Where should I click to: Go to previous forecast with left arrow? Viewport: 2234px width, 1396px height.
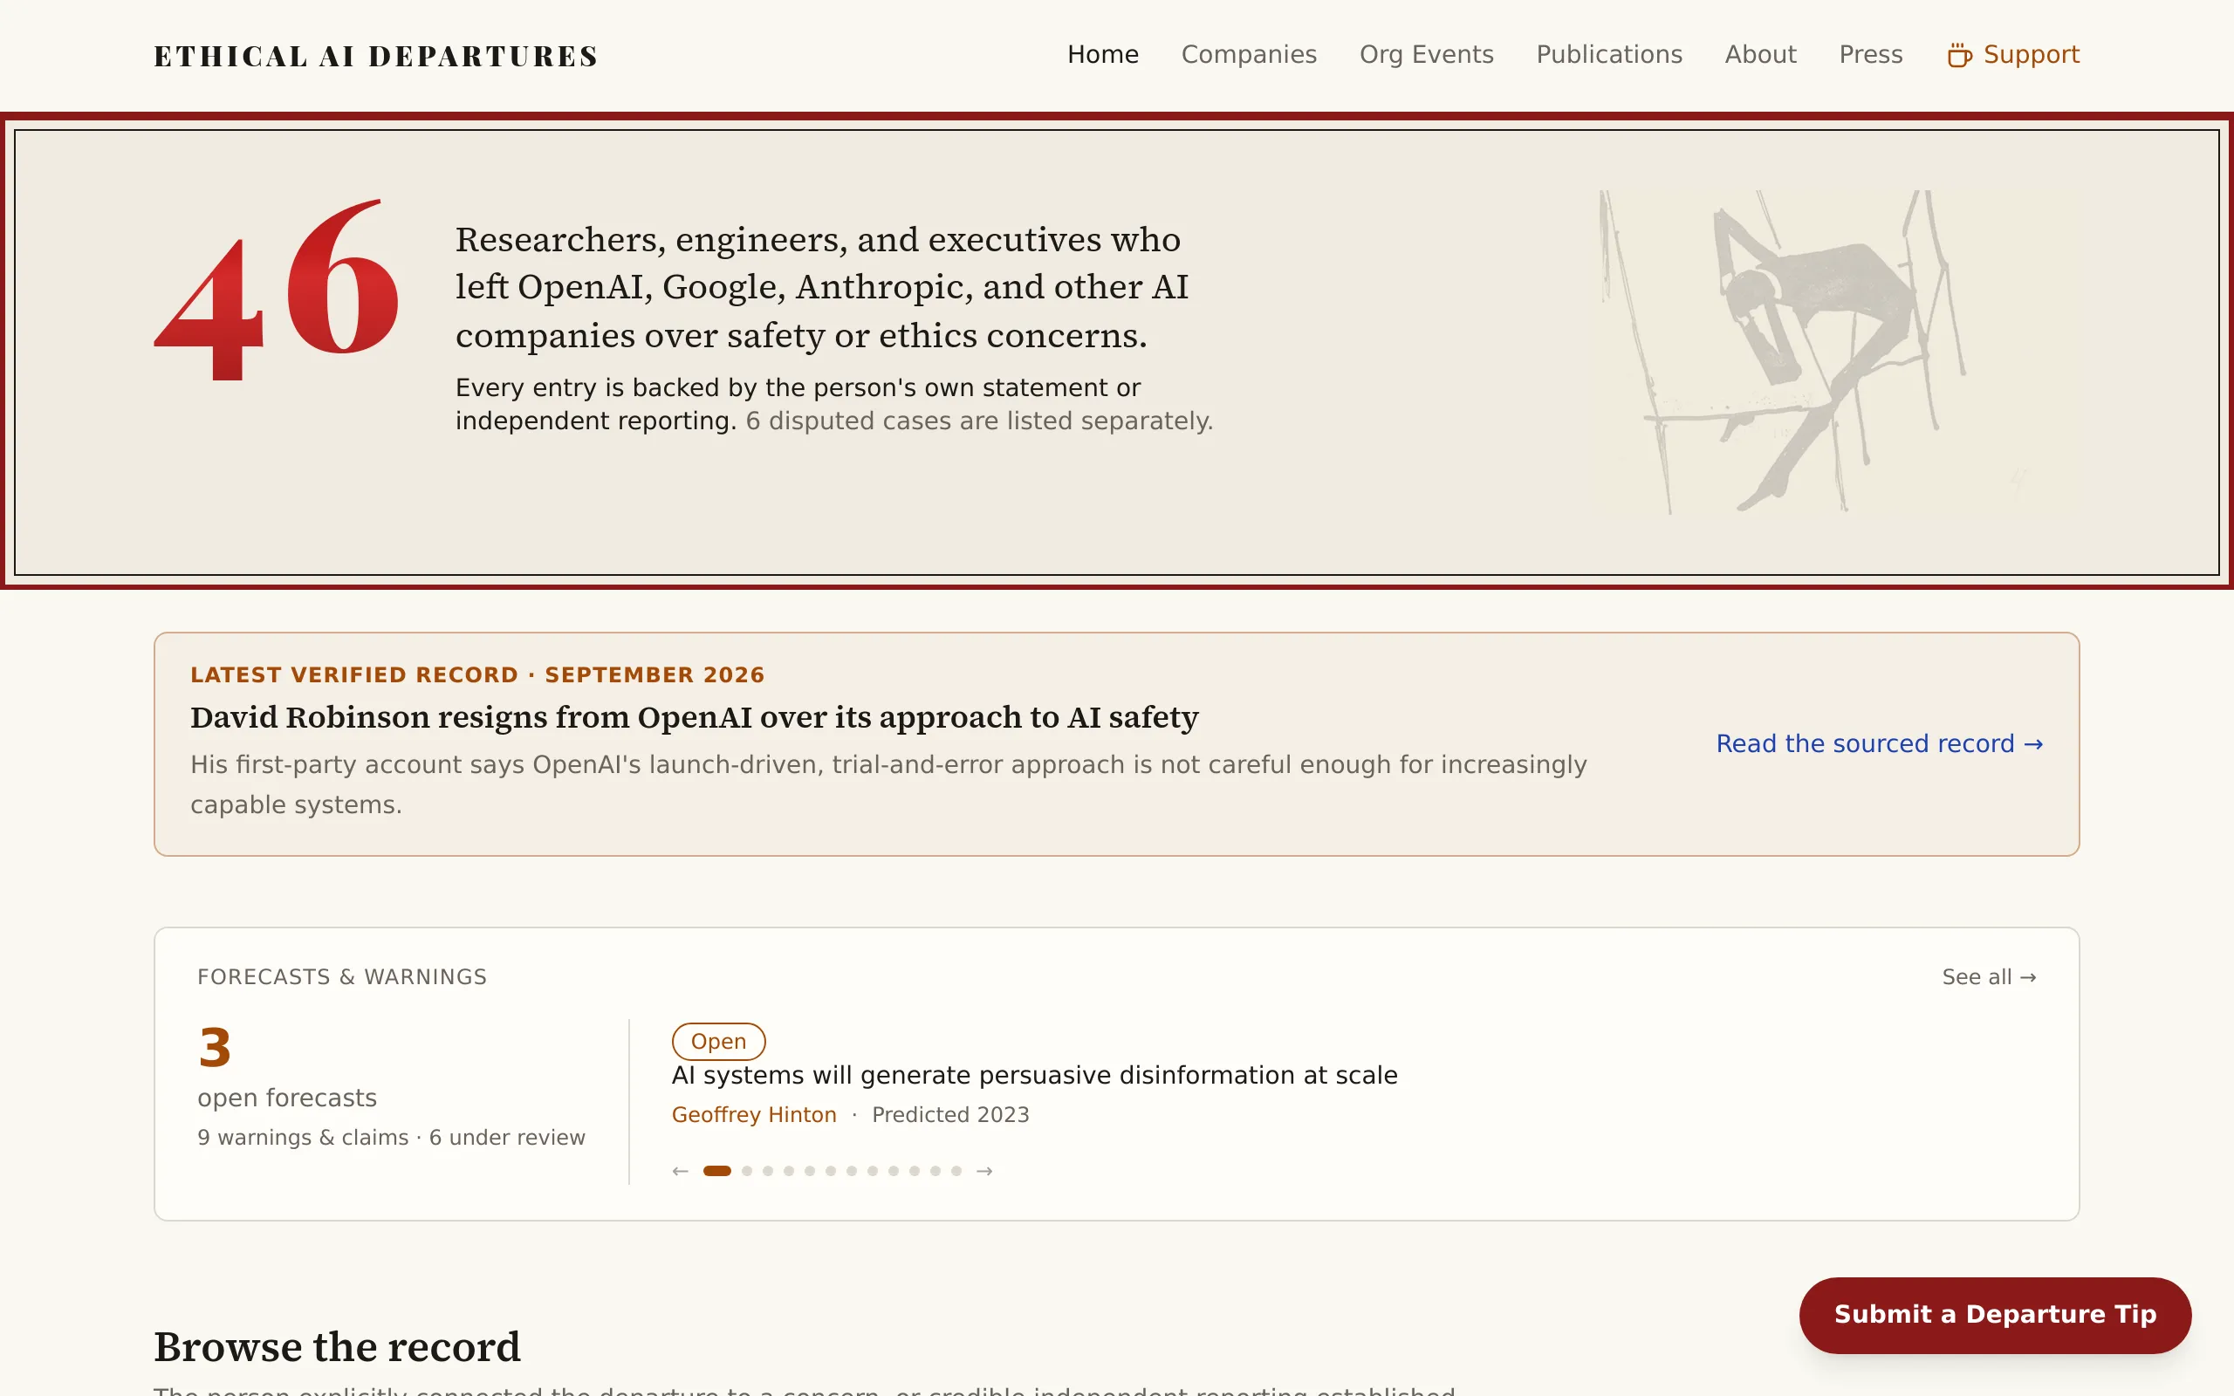pos(681,1171)
